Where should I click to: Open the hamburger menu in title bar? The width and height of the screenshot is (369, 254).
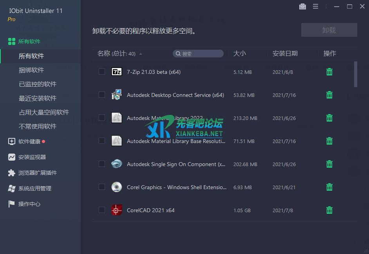(315, 6)
